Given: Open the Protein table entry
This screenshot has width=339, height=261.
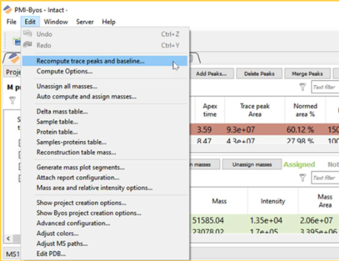Looking at the screenshot, I should tap(105, 132).
